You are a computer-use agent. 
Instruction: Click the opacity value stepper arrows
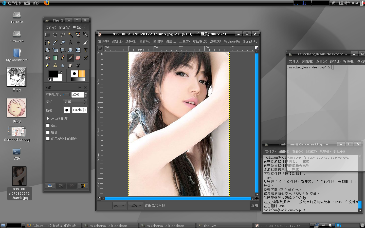pyautogui.click(x=86, y=94)
